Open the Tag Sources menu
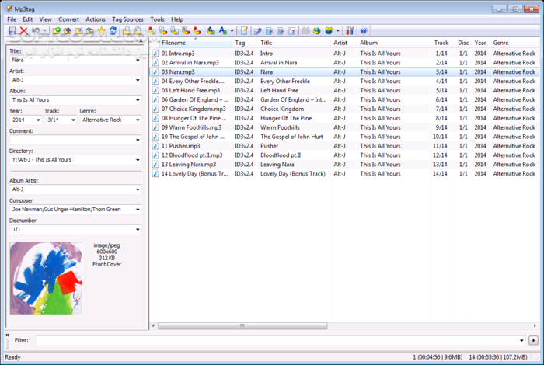 point(127,19)
